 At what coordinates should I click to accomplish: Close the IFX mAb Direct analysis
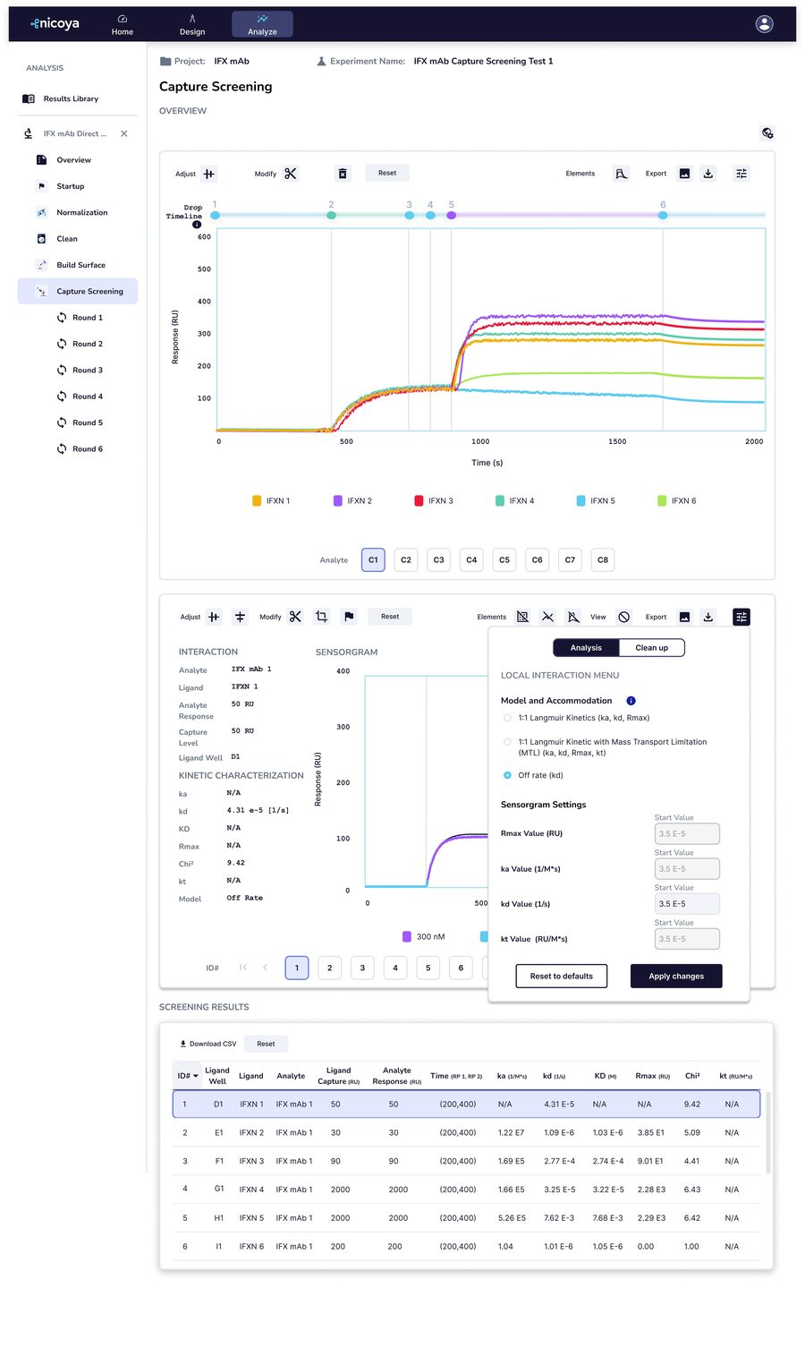point(124,133)
